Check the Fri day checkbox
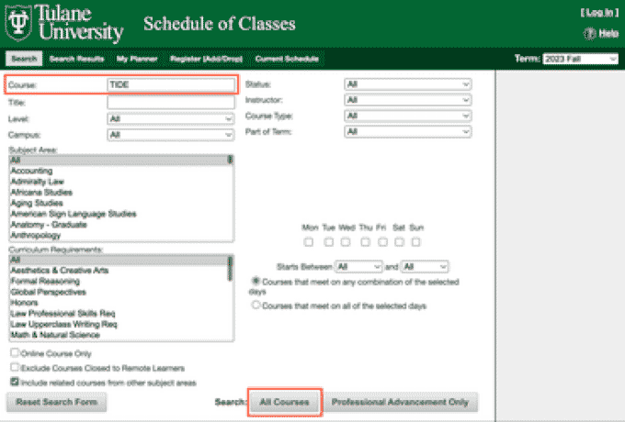 pos(382,242)
